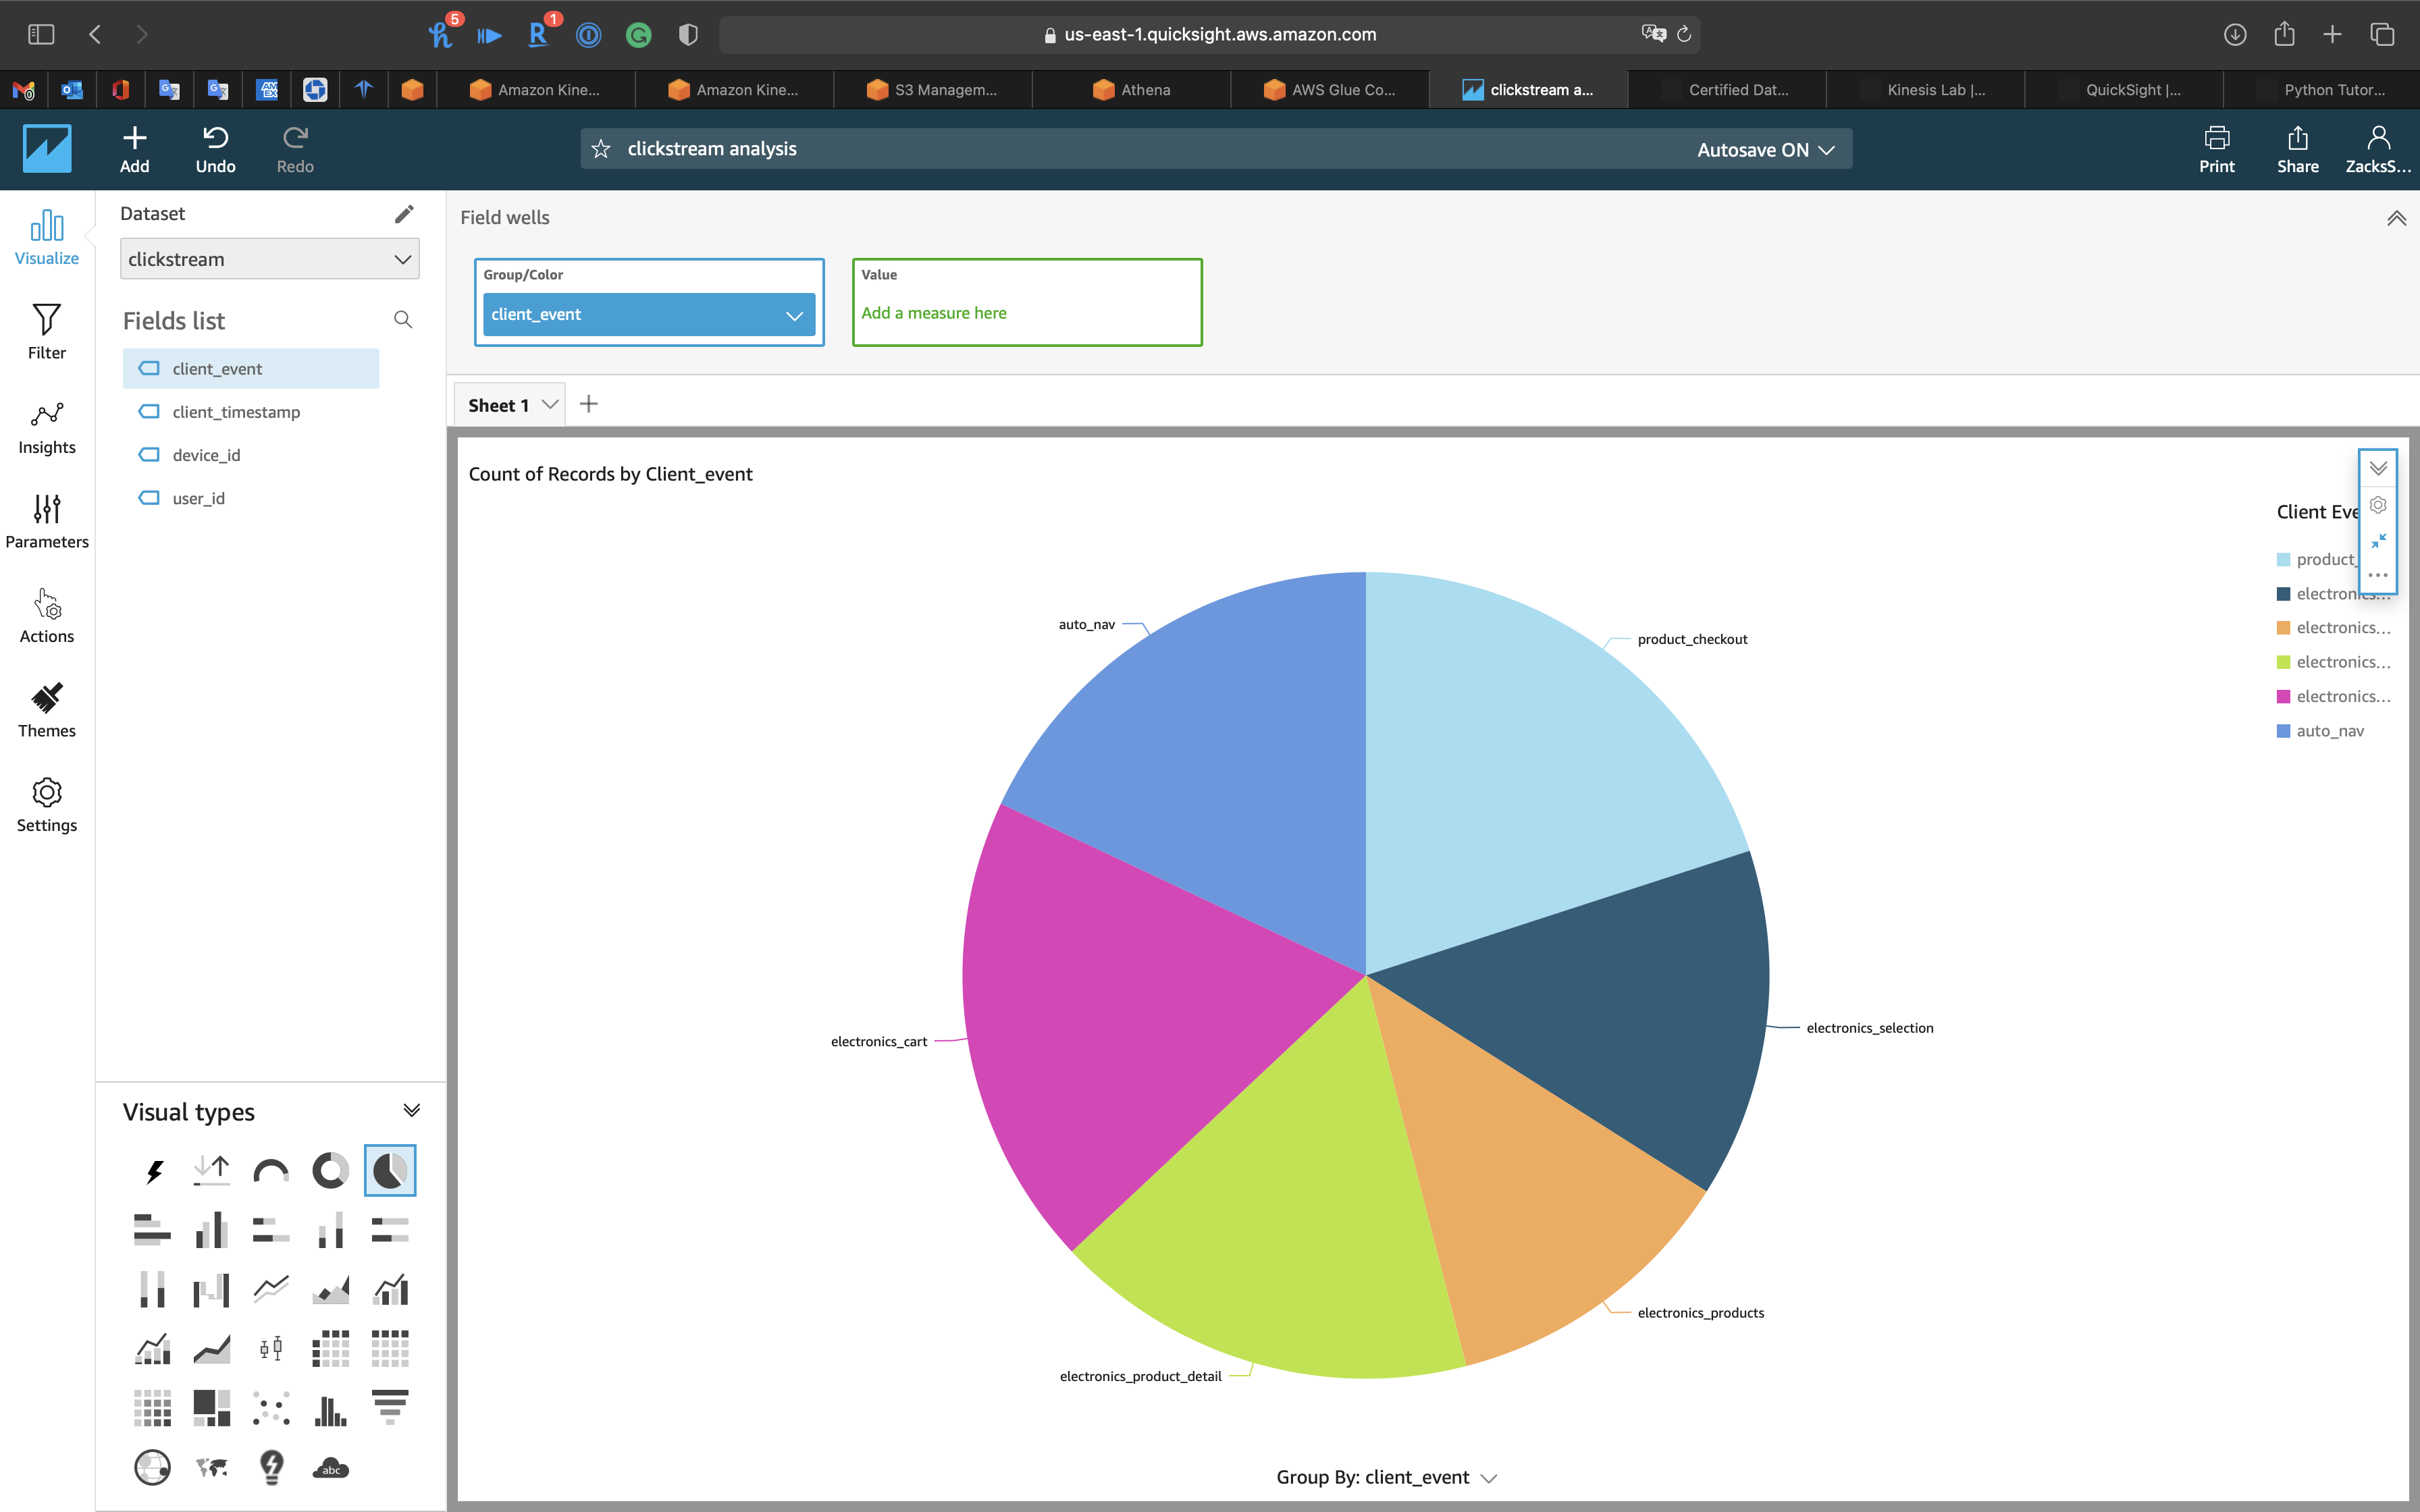The image size is (2420, 1512).
Task: Search the fields list
Action: [403, 320]
